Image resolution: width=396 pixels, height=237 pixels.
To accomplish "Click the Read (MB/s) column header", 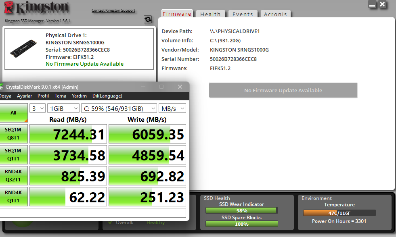I will (x=68, y=120).
